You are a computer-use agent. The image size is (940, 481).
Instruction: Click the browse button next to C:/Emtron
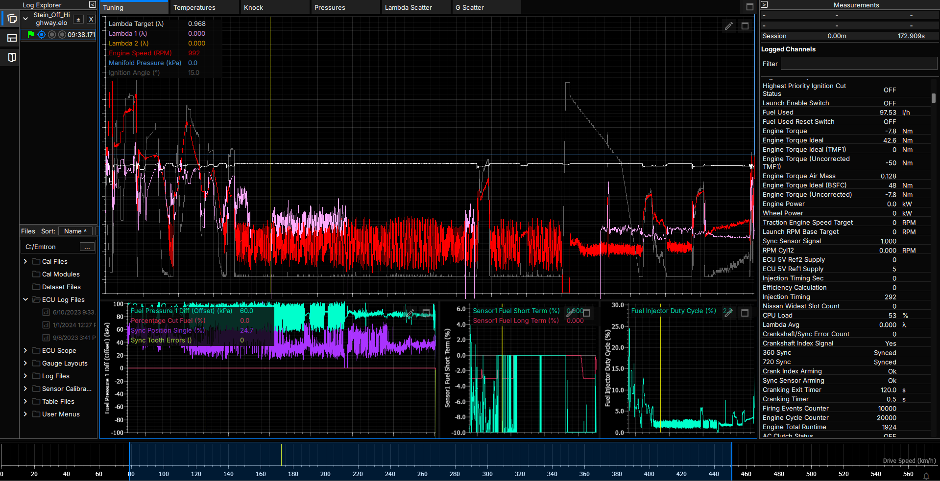87,247
